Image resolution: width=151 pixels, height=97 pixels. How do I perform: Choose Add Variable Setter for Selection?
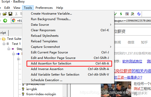coord(68,75)
